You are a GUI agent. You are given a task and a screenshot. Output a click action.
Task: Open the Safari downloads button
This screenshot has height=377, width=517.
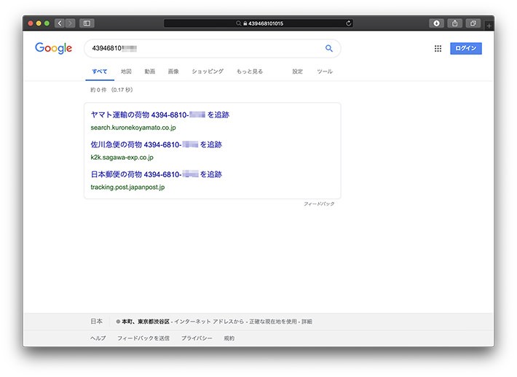(x=437, y=23)
